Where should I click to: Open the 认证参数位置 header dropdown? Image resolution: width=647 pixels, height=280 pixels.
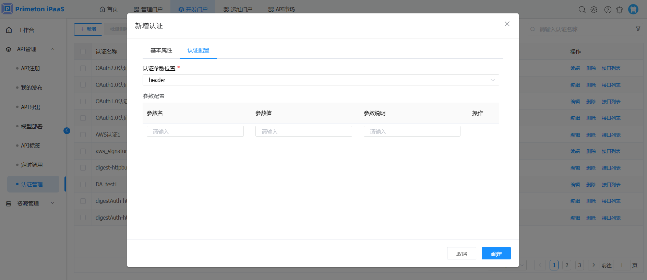[321, 80]
